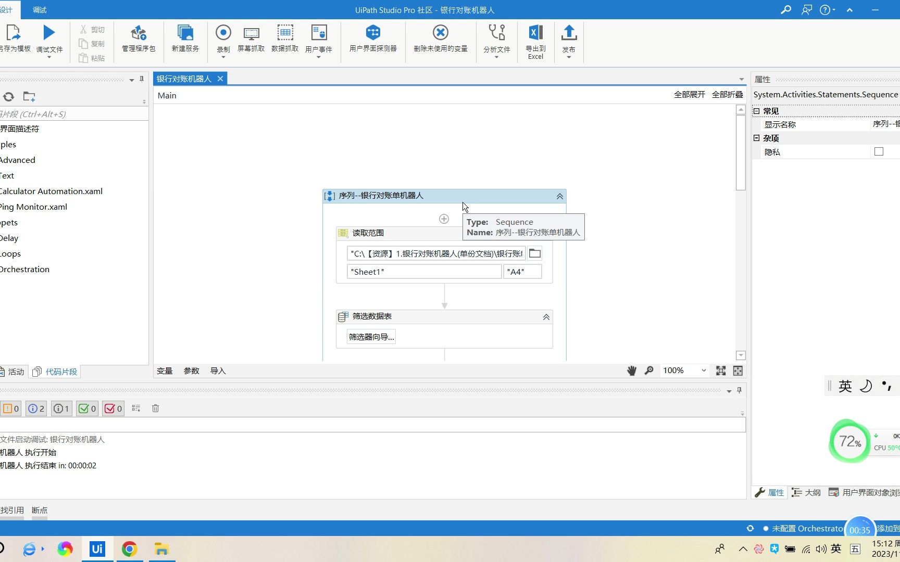Screen dimensions: 900x562
Task: Collapse the ribbon with the arrow
Action: 849,10
